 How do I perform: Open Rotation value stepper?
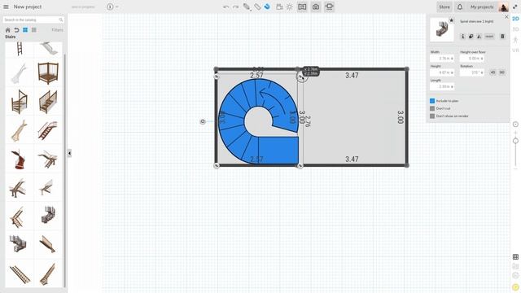click(x=482, y=72)
